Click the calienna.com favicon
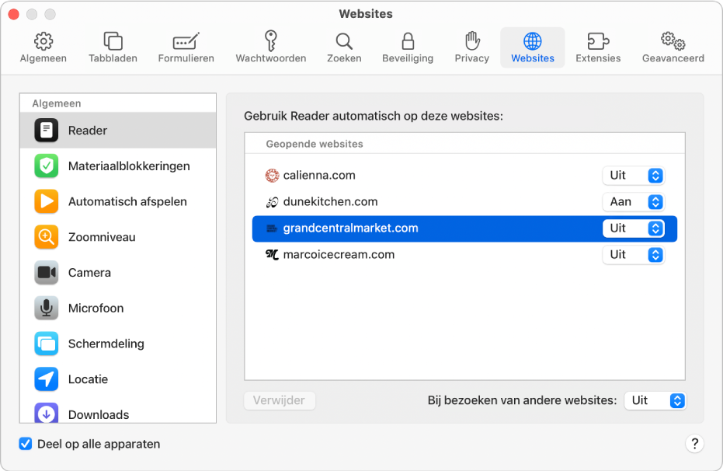The height and width of the screenshot is (471, 723). coord(272,176)
